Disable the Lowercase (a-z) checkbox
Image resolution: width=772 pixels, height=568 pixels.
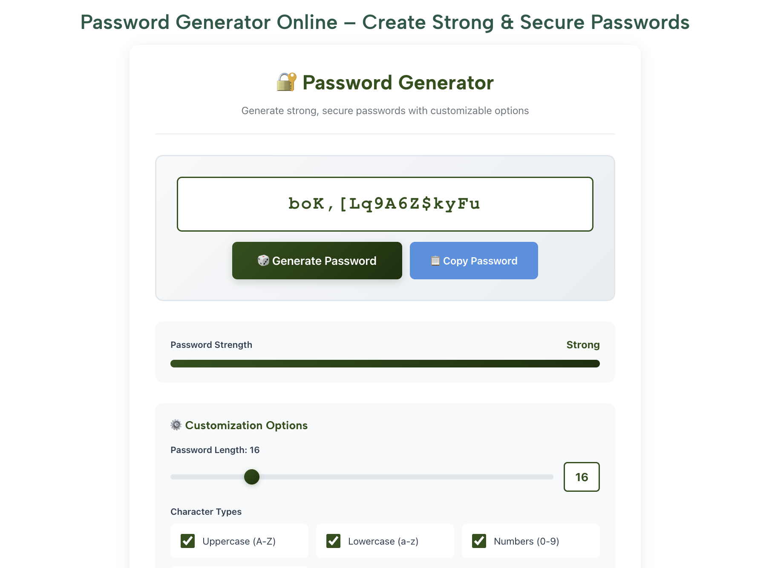(x=333, y=541)
